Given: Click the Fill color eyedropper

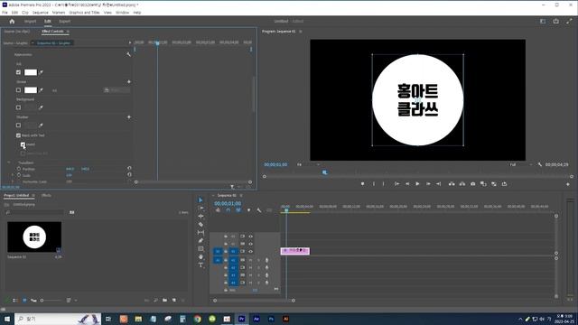Looking at the screenshot, I should [x=41, y=72].
